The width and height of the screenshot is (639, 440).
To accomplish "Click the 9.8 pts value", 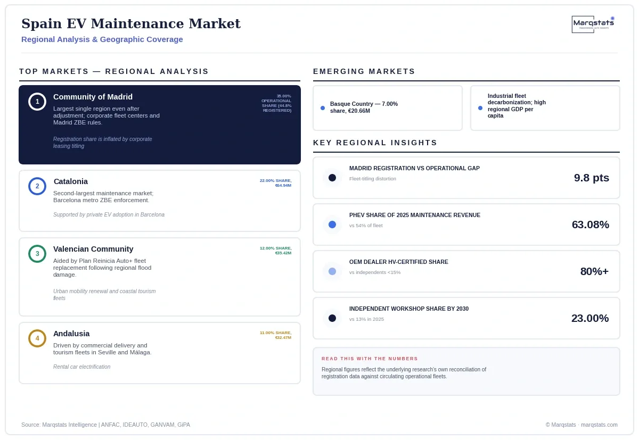I will tap(592, 178).
